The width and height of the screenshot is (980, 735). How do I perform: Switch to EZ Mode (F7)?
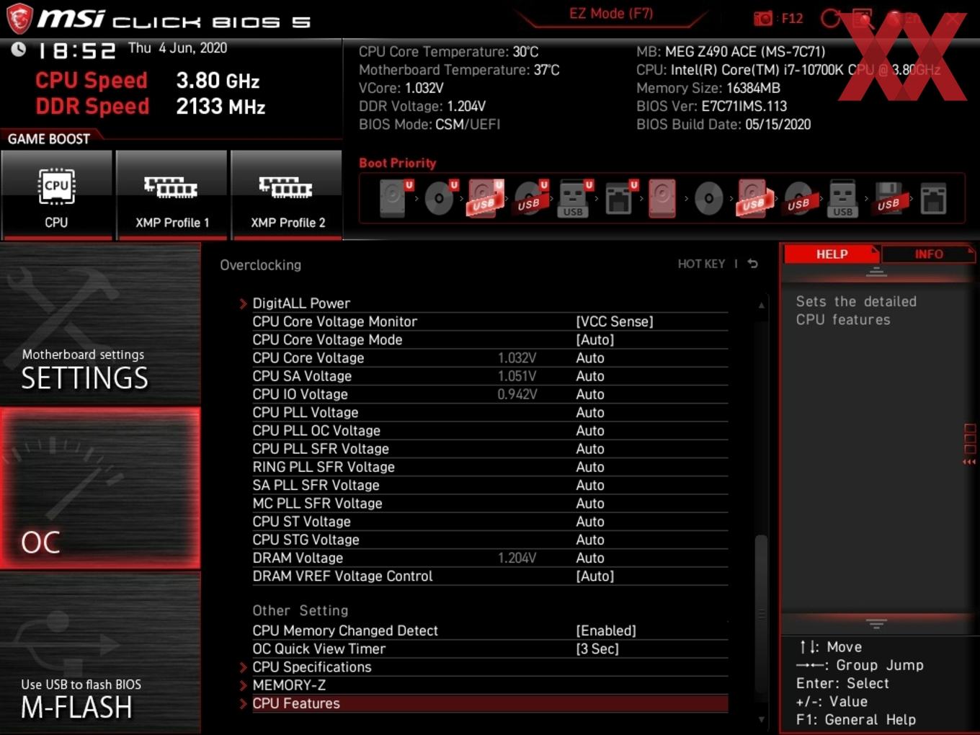click(611, 14)
